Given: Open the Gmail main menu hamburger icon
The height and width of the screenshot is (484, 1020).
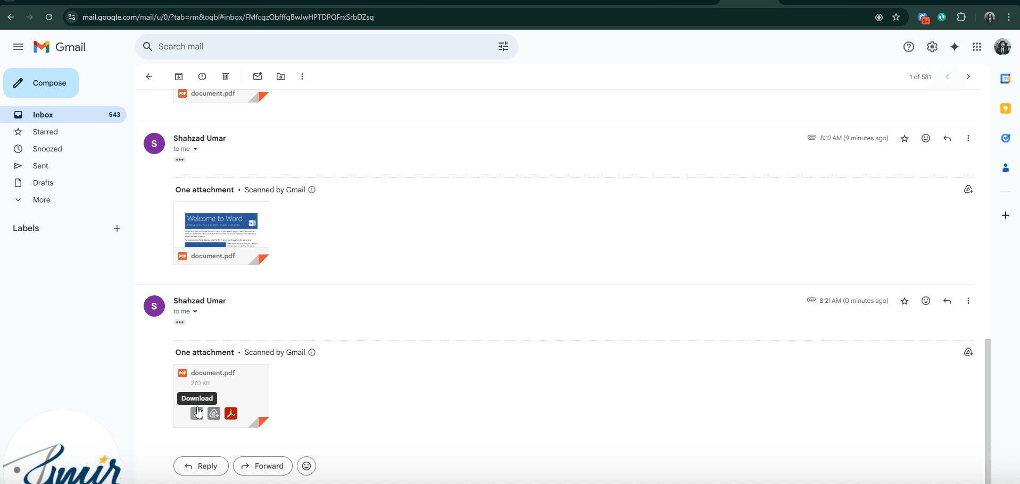Looking at the screenshot, I should click(18, 47).
